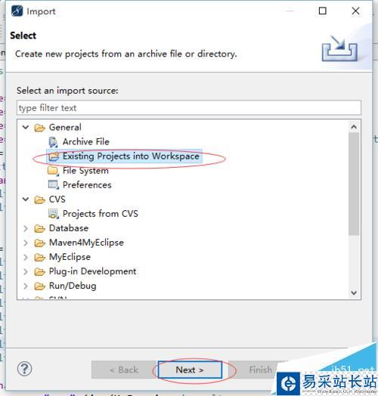Image resolution: width=378 pixels, height=396 pixels.
Task: Click the Database folder icon
Action: tap(39, 228)
